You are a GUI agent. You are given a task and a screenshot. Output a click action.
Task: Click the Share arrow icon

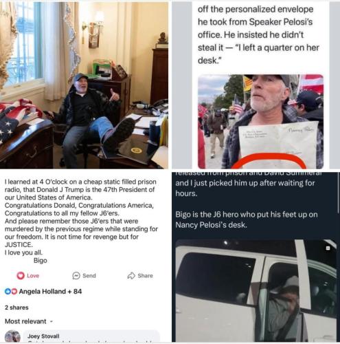point(131,275)
